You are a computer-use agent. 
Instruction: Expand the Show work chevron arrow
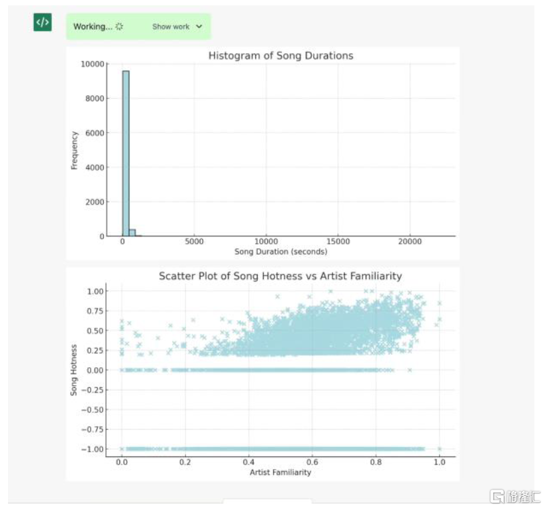point(199,27)
